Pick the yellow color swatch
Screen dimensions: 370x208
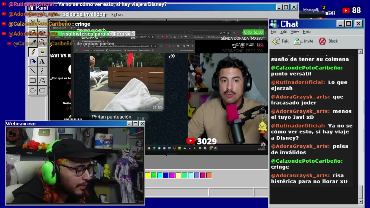pos(148,175)
